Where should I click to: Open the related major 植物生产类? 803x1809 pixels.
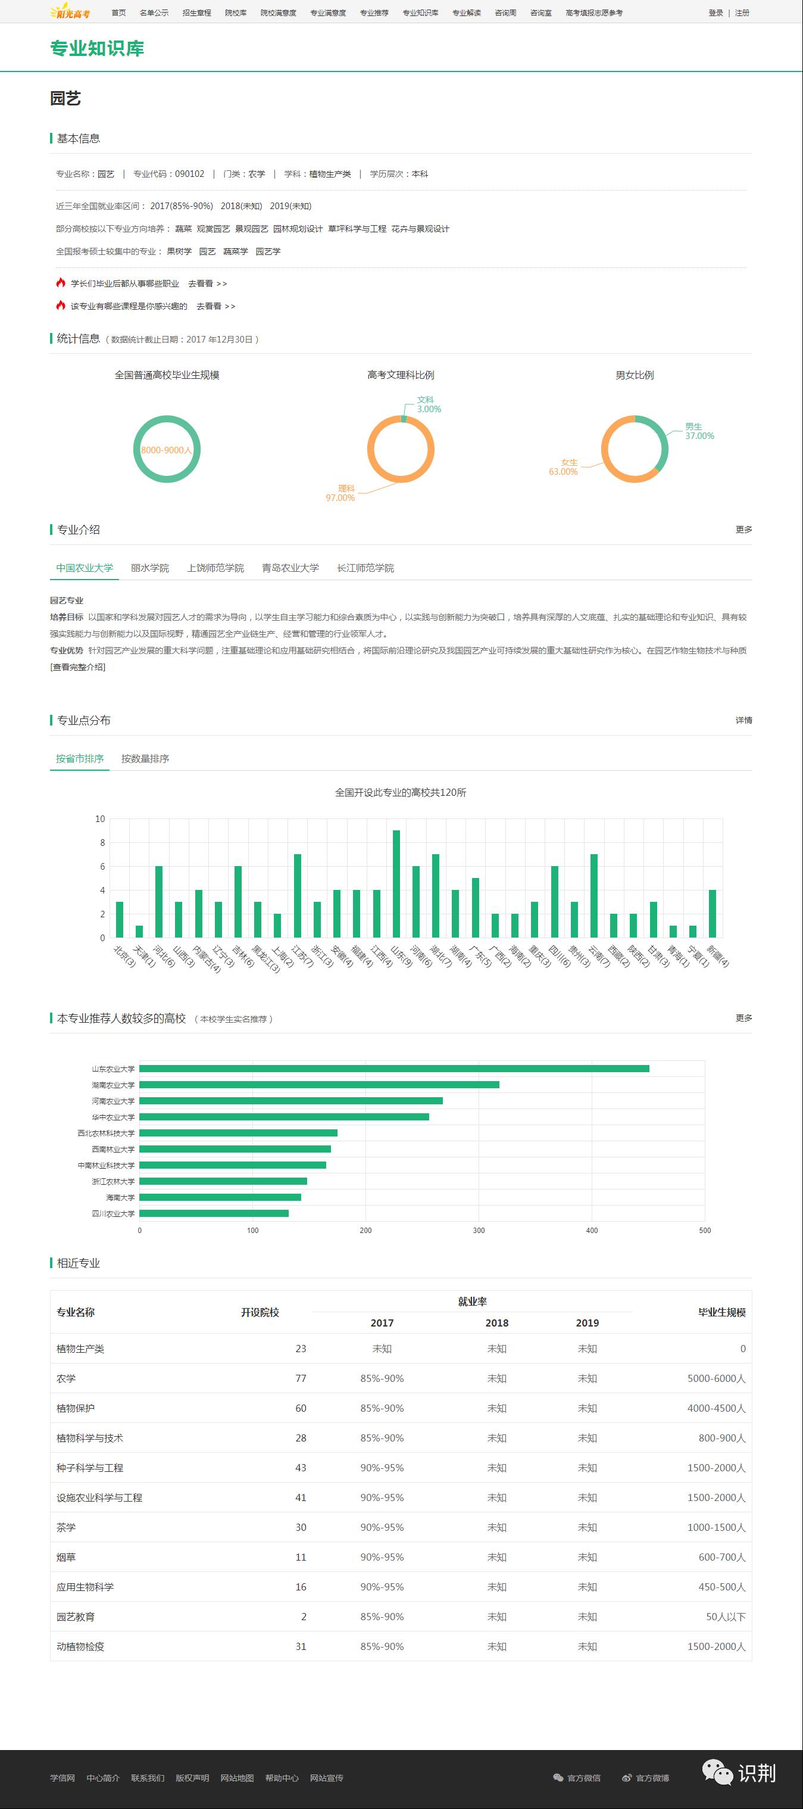coord(80,1349)
